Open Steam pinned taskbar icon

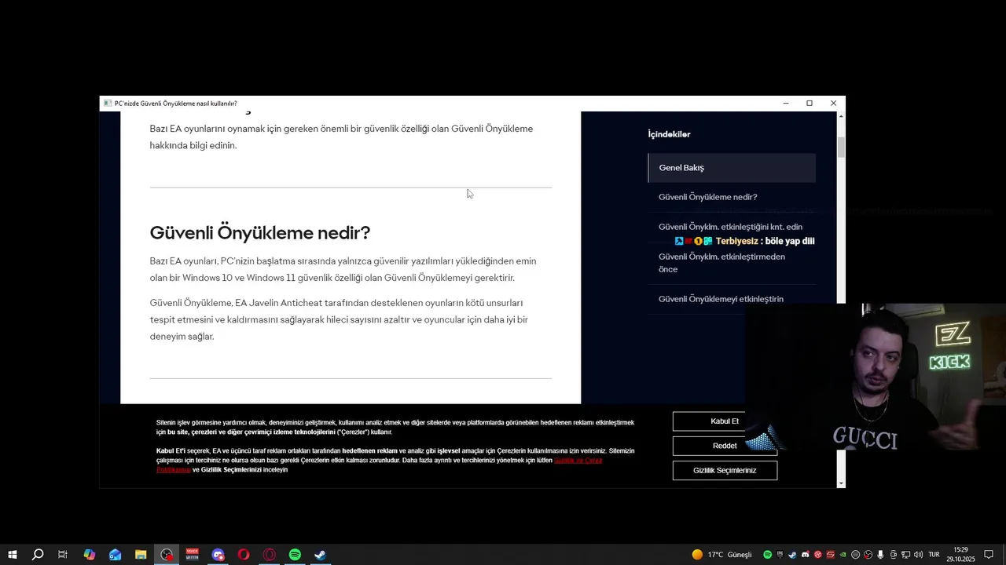click(321, 555)
